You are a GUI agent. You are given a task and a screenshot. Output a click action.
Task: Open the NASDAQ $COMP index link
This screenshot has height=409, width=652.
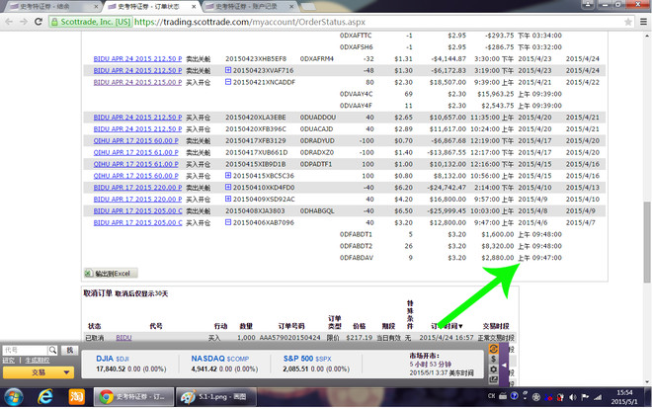(x=220, y=359)
